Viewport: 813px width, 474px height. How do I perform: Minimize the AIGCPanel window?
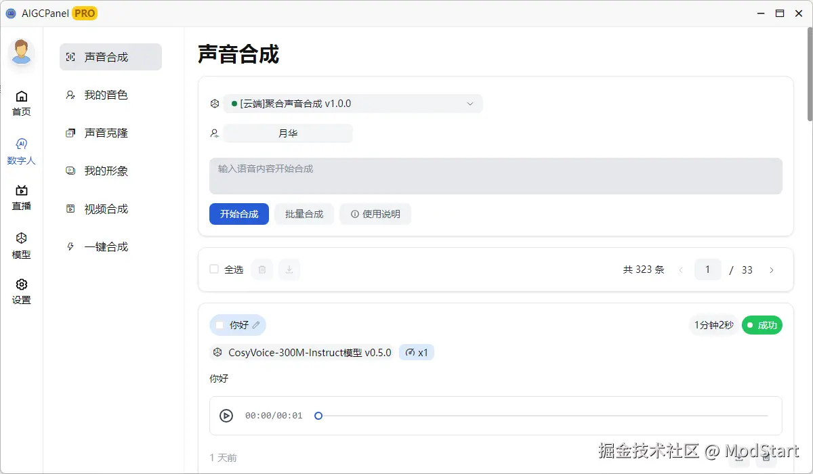[x=761, y=13]
